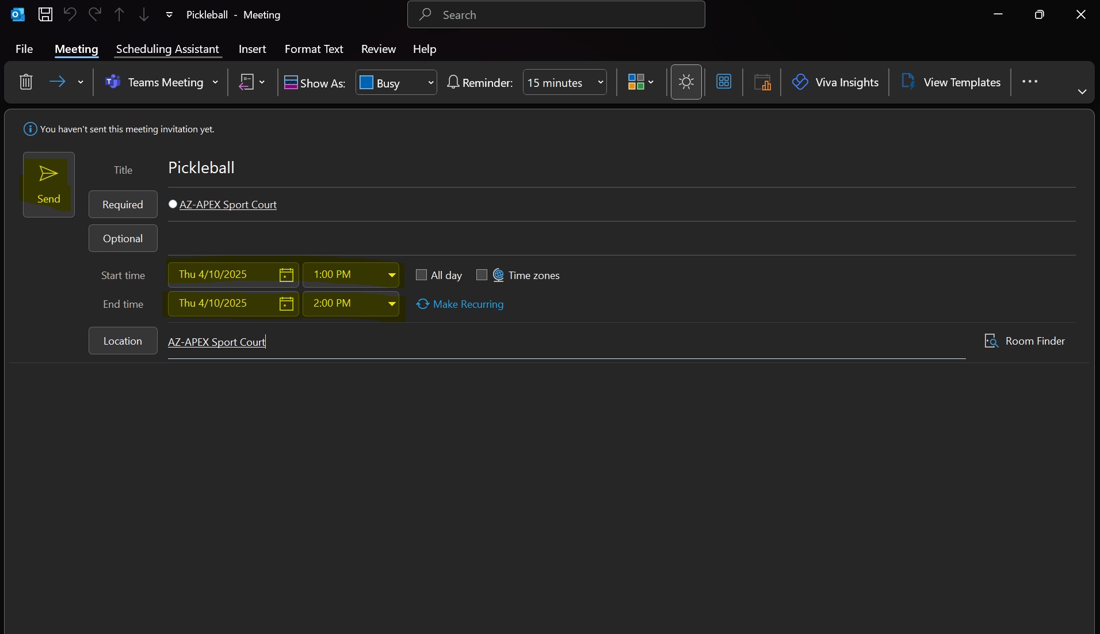Open the Review tab
1100x634 pixels.
click(379, 49)
